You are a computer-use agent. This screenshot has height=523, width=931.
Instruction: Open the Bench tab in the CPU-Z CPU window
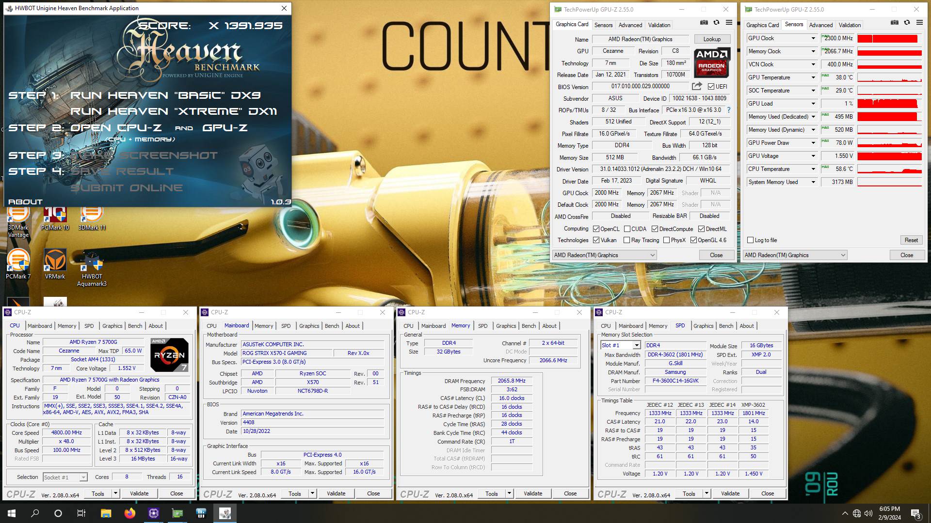[135, 326]
